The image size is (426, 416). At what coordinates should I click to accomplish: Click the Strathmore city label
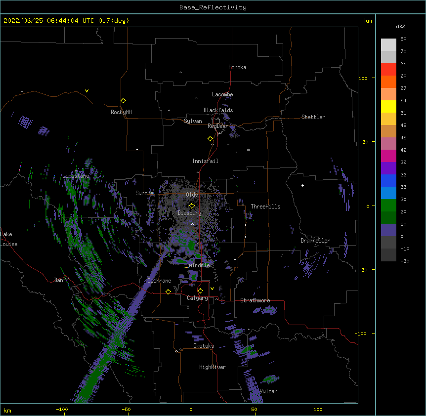tap(255, 300)
